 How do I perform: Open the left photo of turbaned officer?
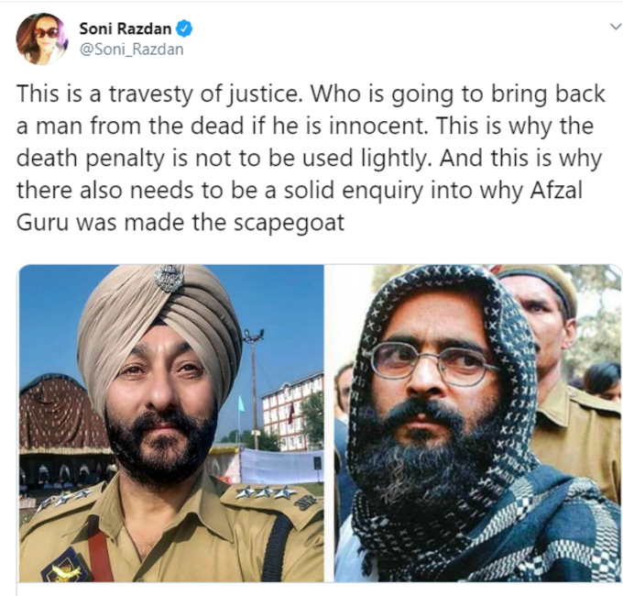tap(171, 423)
